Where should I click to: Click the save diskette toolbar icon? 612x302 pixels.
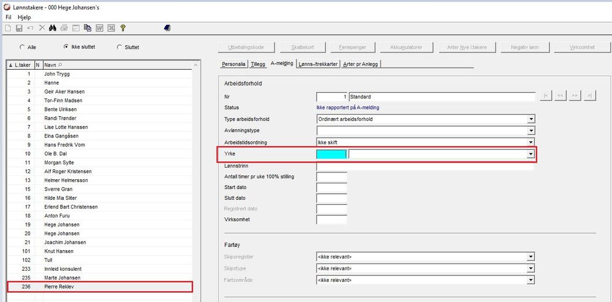coord(20,28)
